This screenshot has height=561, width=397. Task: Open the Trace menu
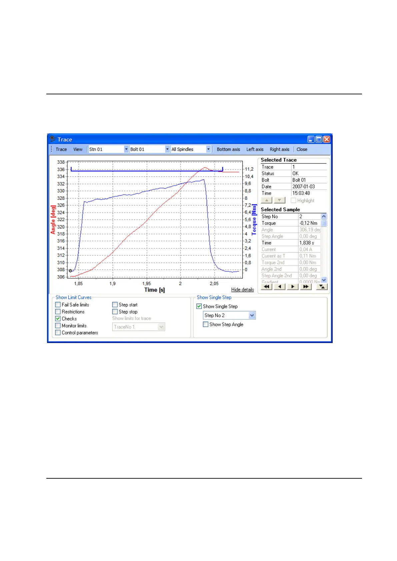click(x=61, y=149)
